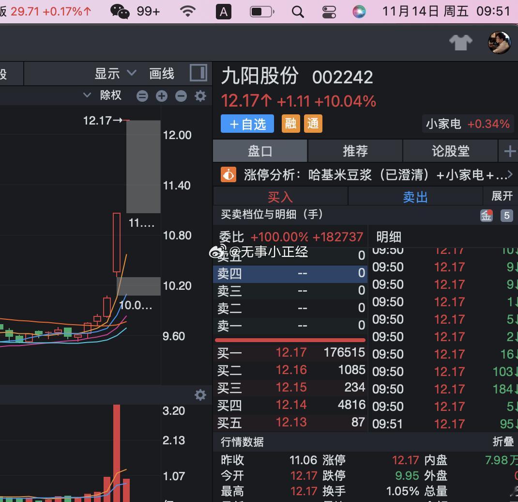Zoom in on the K-line chart
The width and height of the screenshot is (518, 502).
point(162,95)
